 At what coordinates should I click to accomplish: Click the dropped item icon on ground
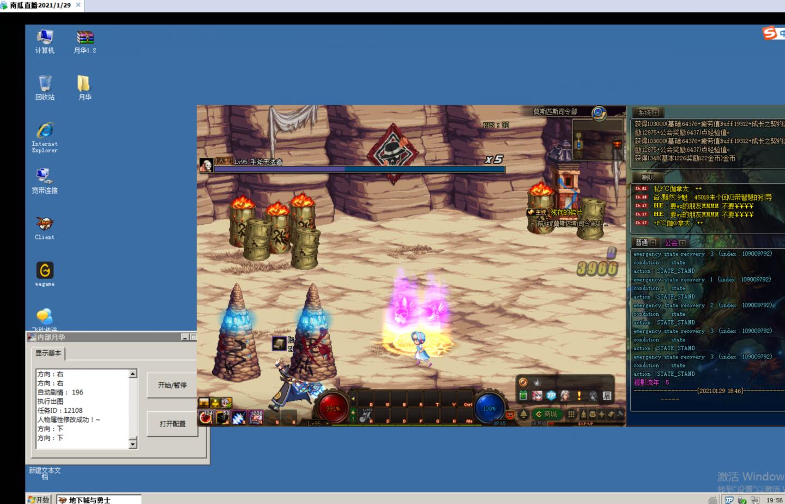[x=280, y=344]
